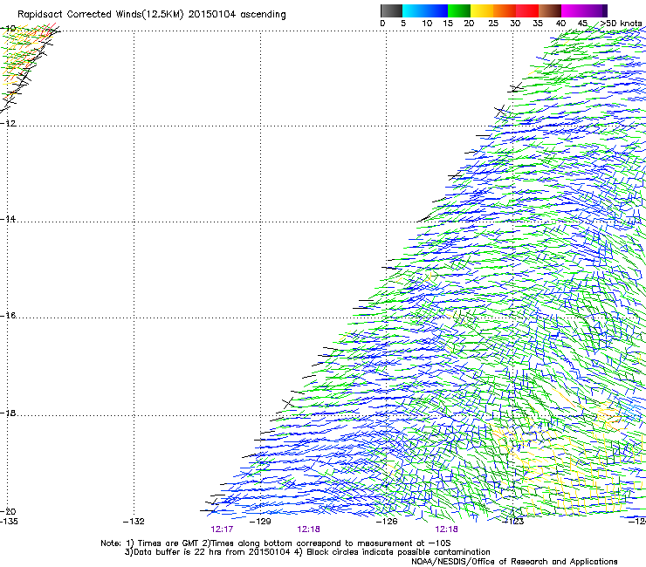Click the latitude label -12

click(x=8, y=123)
